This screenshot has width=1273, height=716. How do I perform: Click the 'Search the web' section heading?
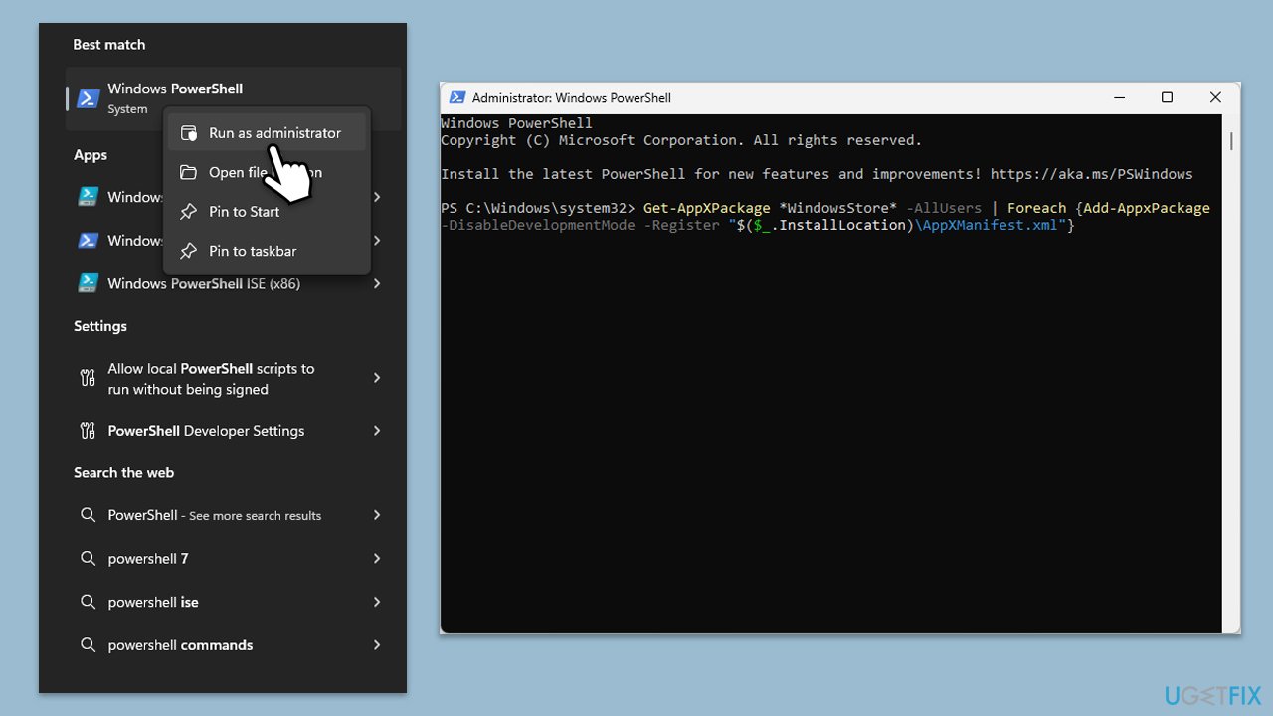tap(124, 473)
